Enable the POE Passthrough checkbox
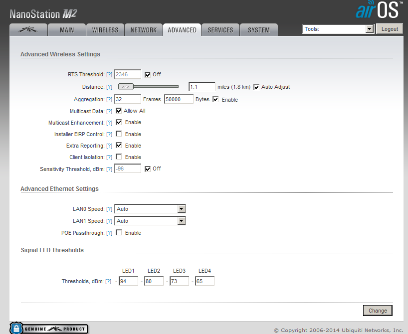This screenshot has width=408, height=334. [x=119, y=232]
